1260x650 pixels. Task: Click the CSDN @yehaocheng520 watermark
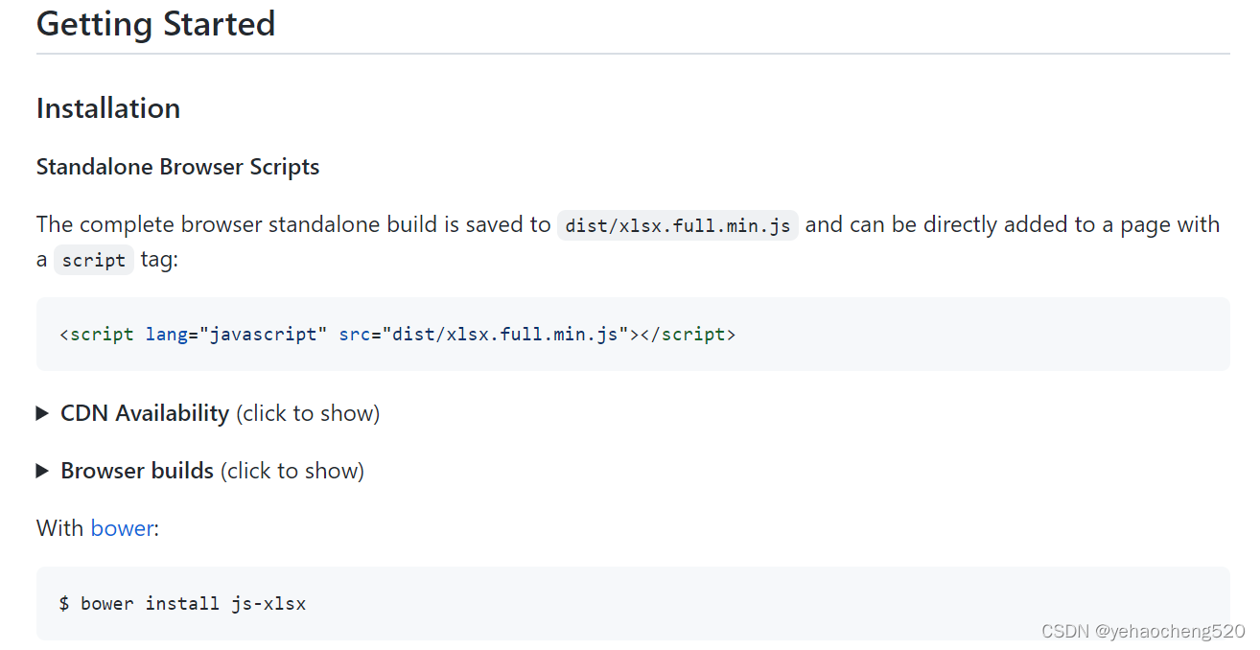[x=1143, y=630]
